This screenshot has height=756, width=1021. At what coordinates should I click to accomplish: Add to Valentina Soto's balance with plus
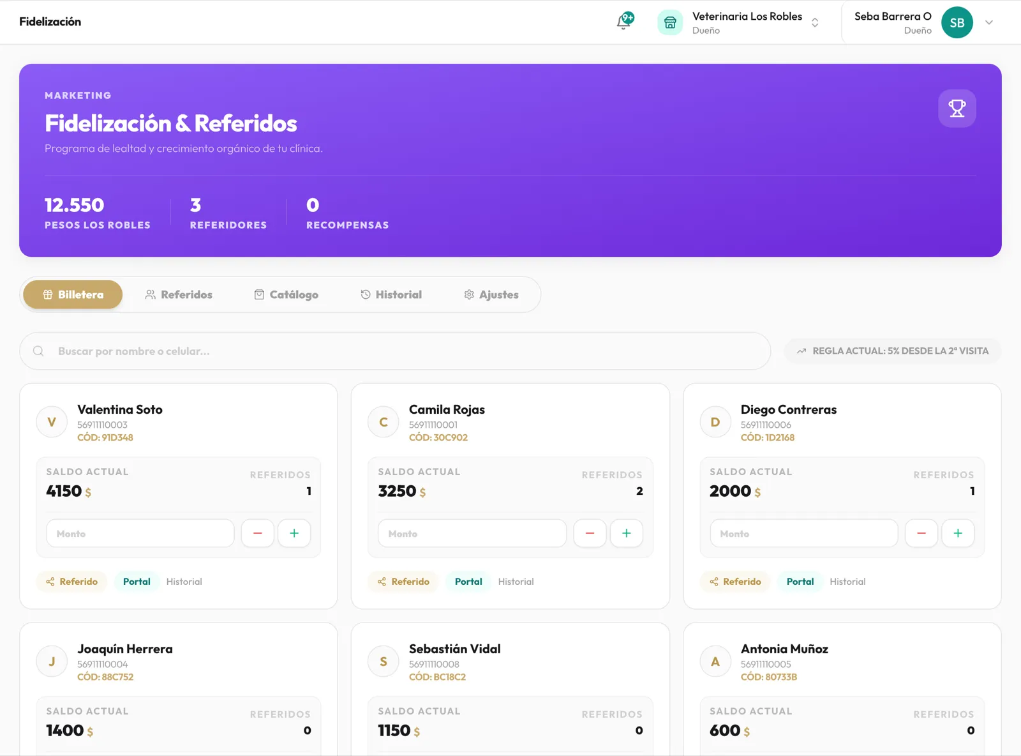click(294, 533)
